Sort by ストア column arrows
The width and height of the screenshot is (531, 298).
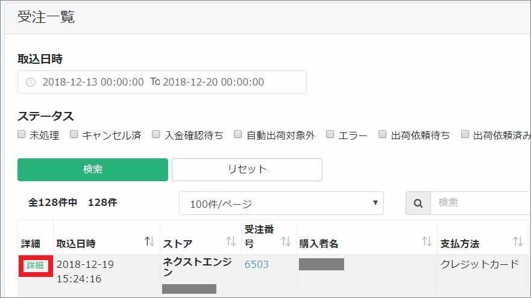(x=231, y=241)
